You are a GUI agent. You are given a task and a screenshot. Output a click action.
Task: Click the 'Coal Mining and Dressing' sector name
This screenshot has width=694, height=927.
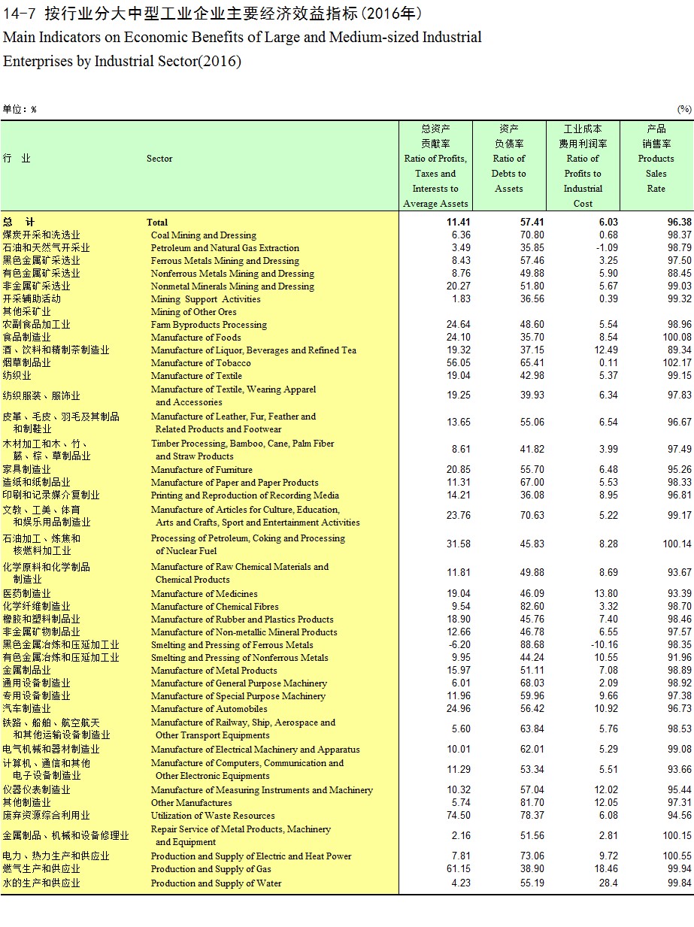[203, 235]
